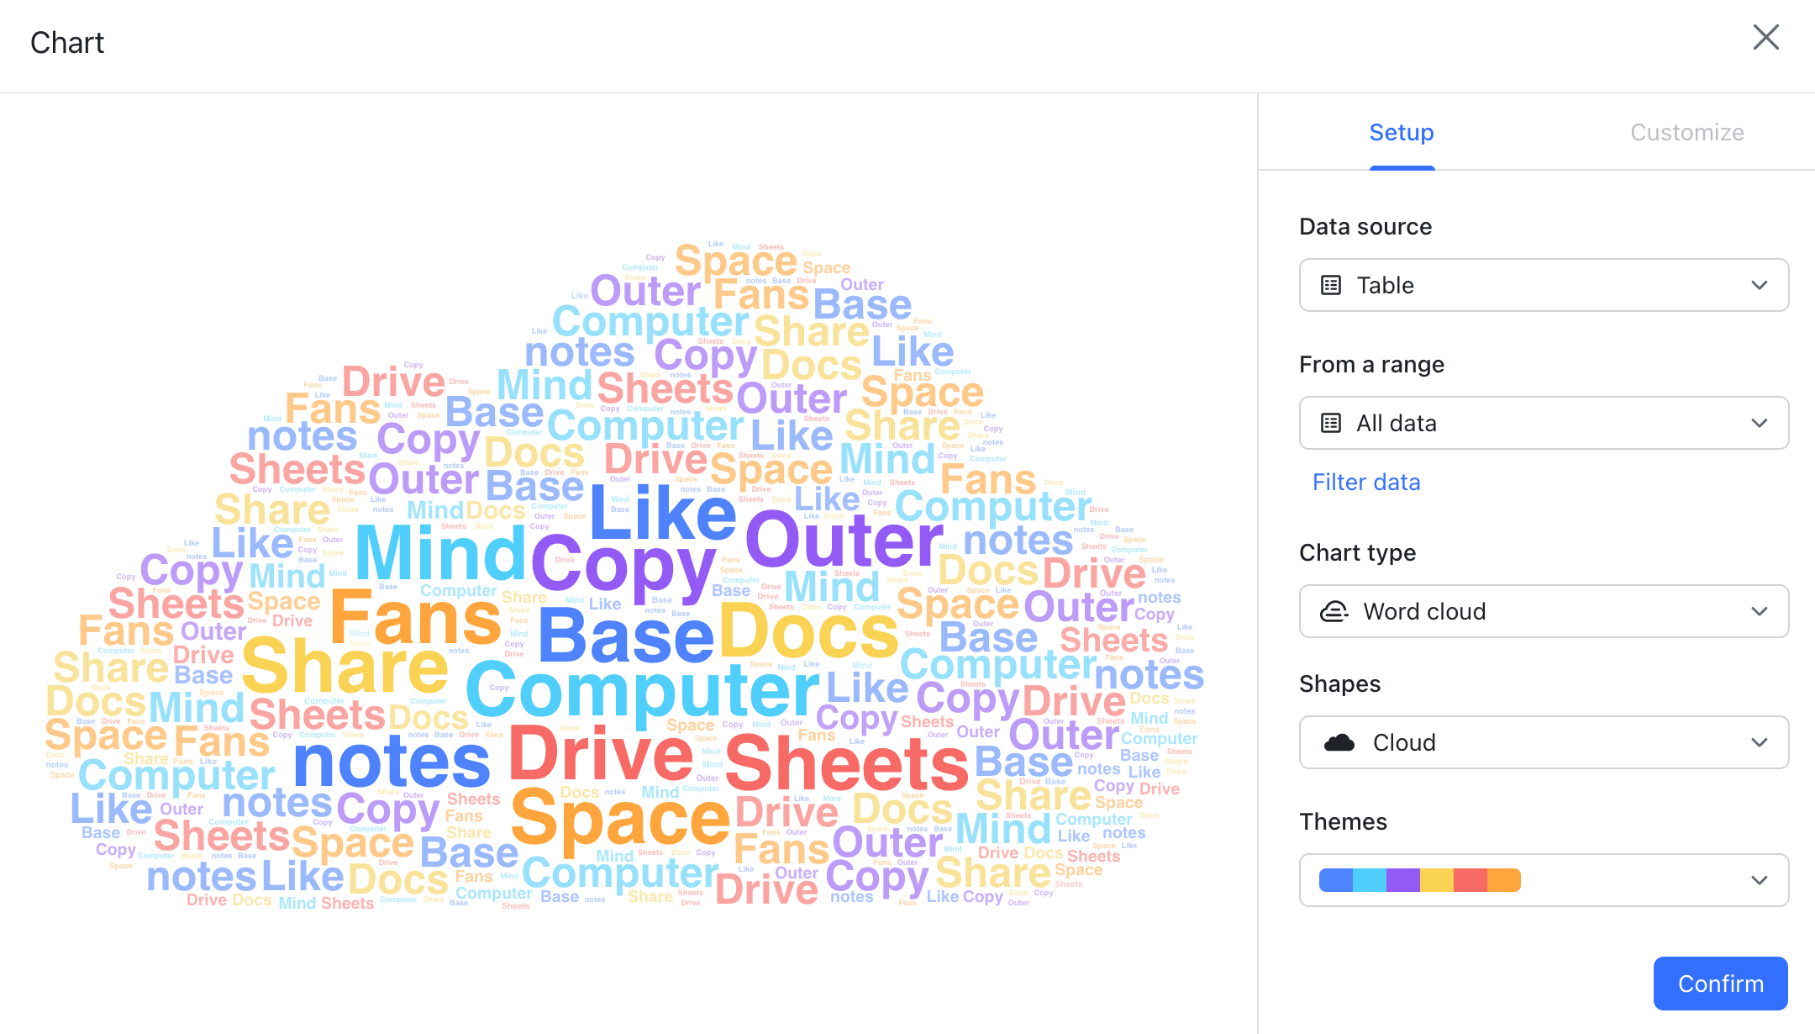Open the Data source dropdown
1815x1034 pixels.
coord(1760,285)
